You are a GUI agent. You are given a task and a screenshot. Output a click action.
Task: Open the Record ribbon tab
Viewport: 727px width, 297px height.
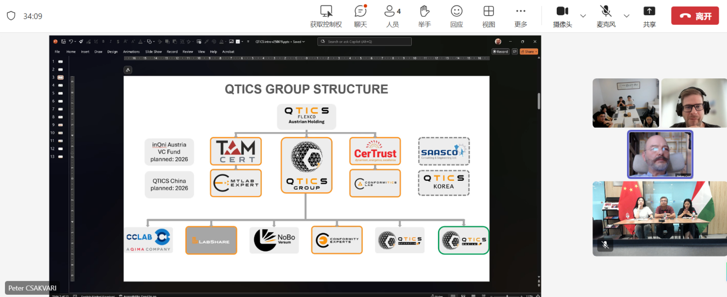172,52
